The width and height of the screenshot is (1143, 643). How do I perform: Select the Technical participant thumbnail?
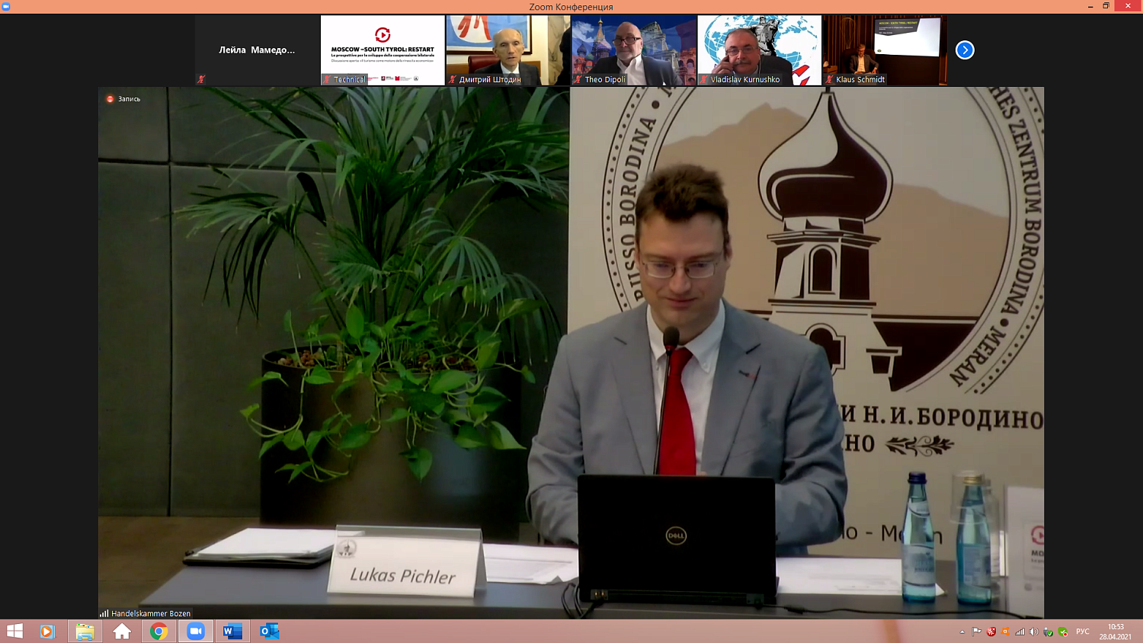383,50
